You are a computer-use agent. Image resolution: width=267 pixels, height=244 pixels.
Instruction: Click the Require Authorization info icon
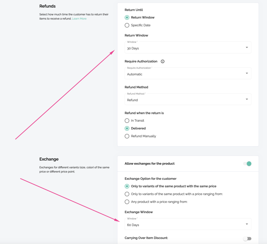click(x=163, y=62)
